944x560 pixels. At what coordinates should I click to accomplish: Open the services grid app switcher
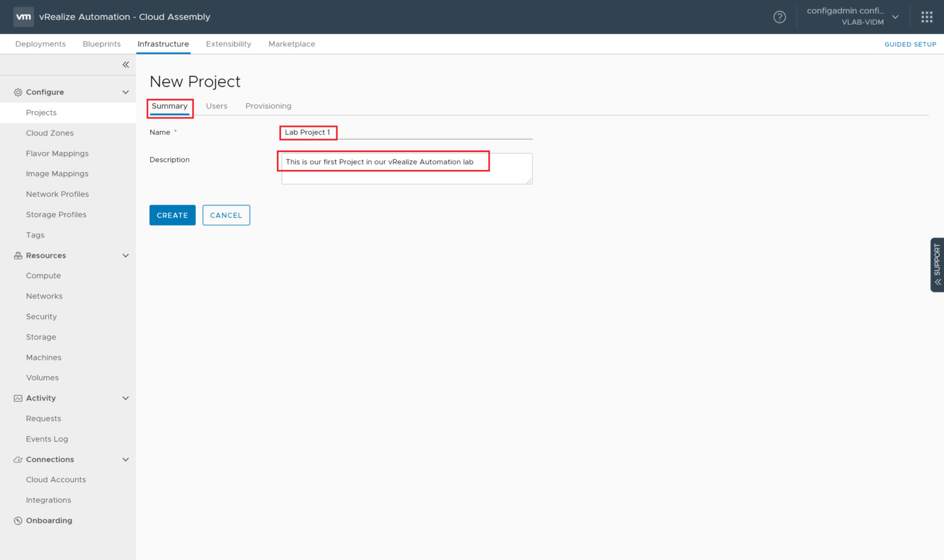coord(927,17)
